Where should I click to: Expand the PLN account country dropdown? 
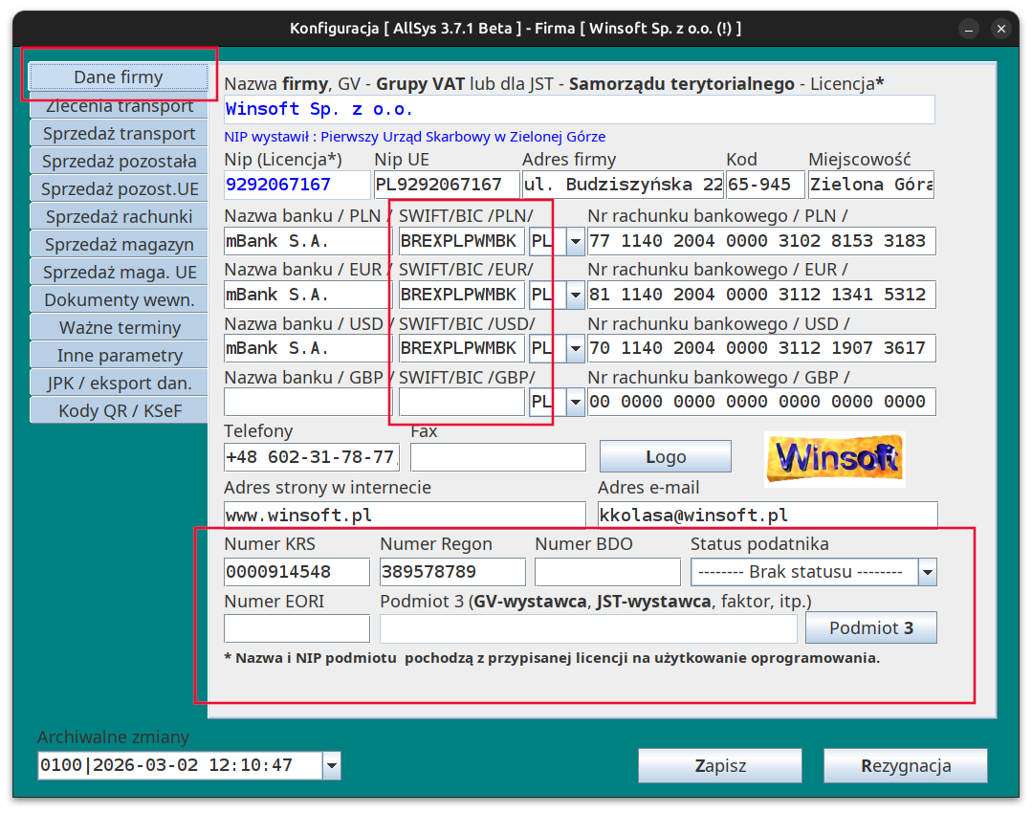pos(575,241)
